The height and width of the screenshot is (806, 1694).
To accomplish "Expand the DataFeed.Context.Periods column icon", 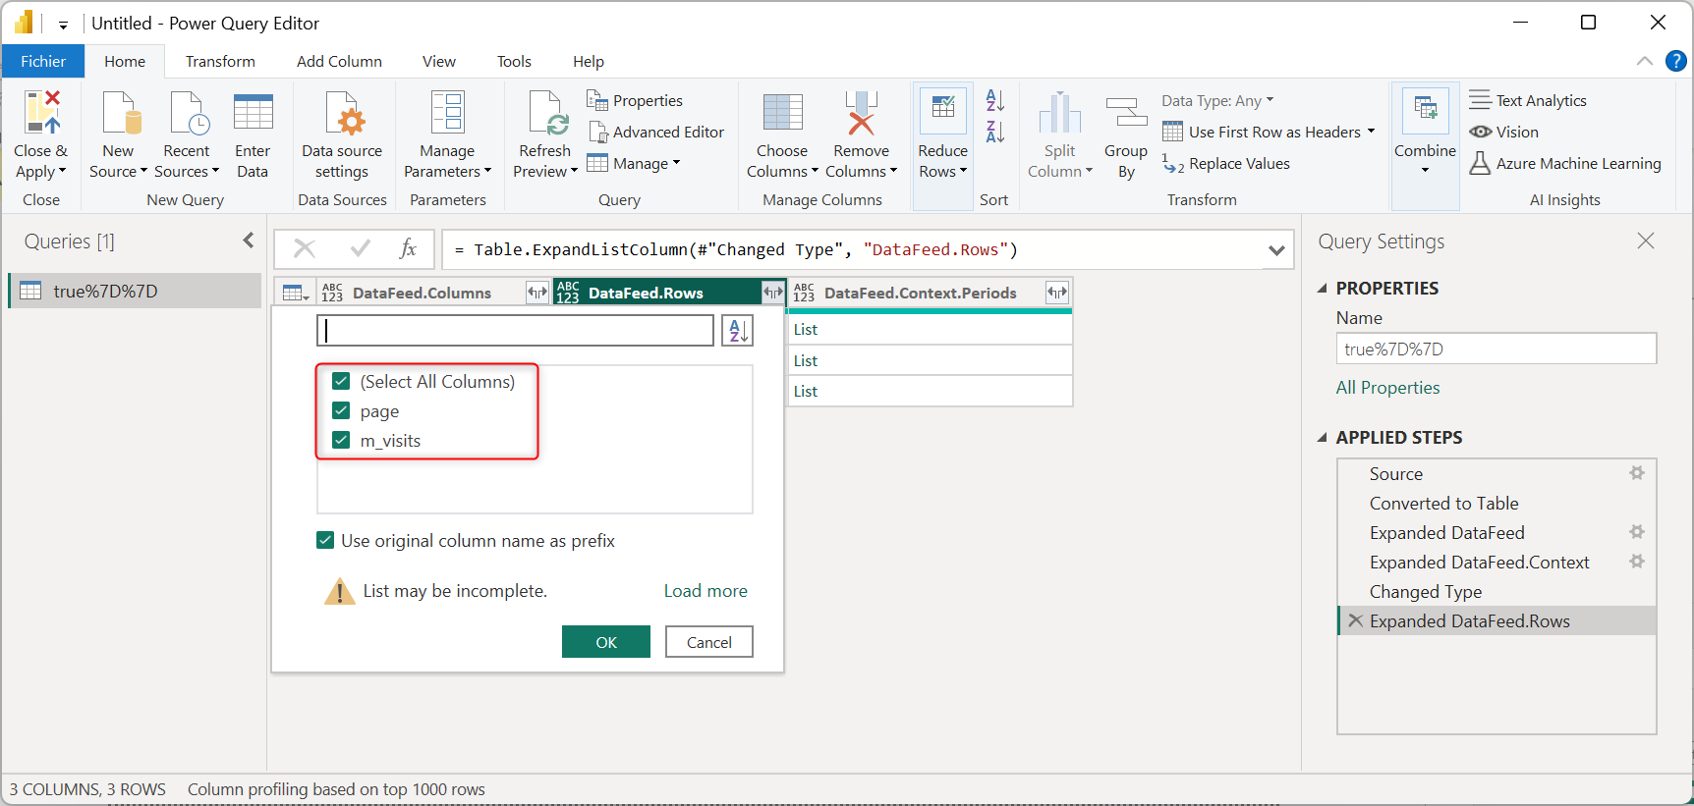I will click(x=1056, y=293).
